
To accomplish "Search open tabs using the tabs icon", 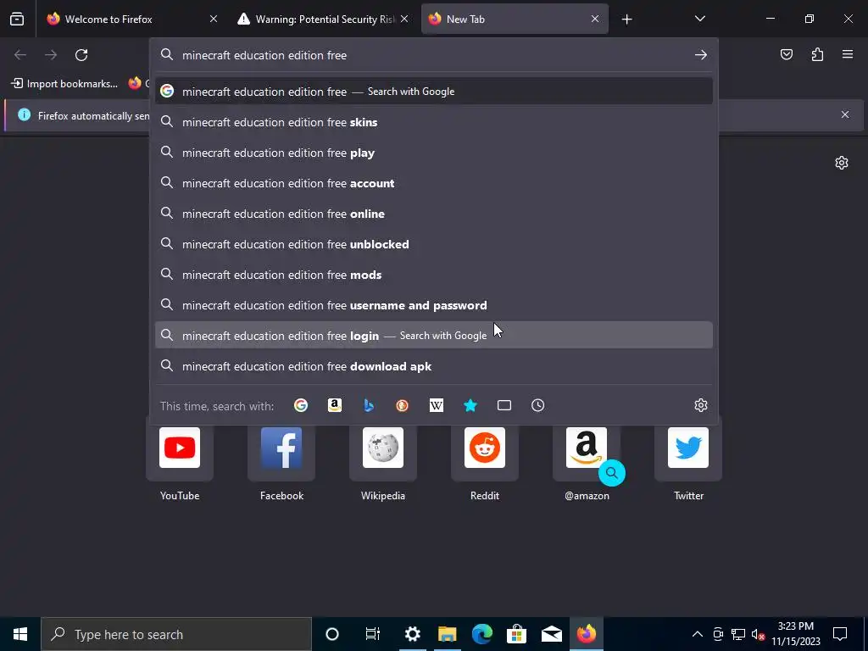I will [504, 405].
